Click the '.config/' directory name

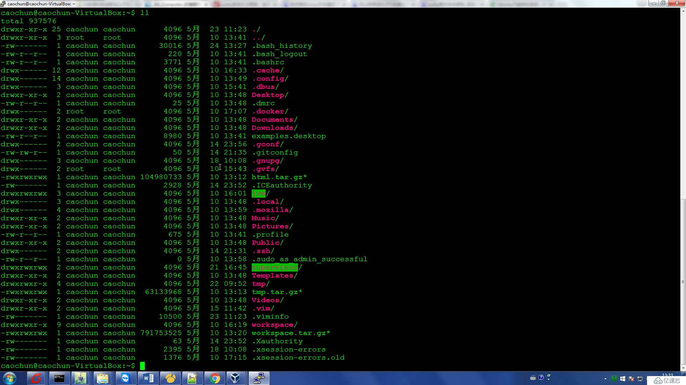point(270,78)
